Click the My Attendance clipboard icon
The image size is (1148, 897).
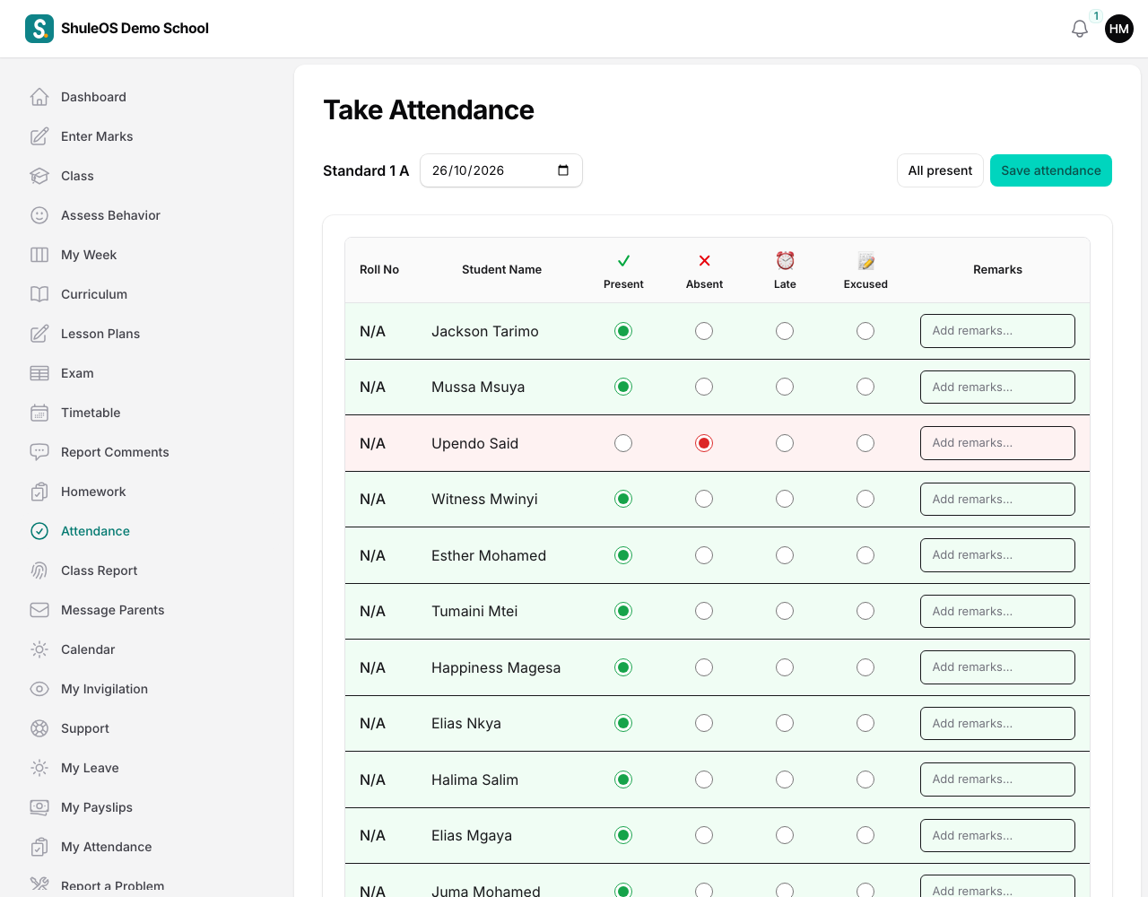point(39,847)
